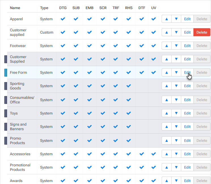
Task: Move the Apparel row down
Action: click(x=176, y=19)
